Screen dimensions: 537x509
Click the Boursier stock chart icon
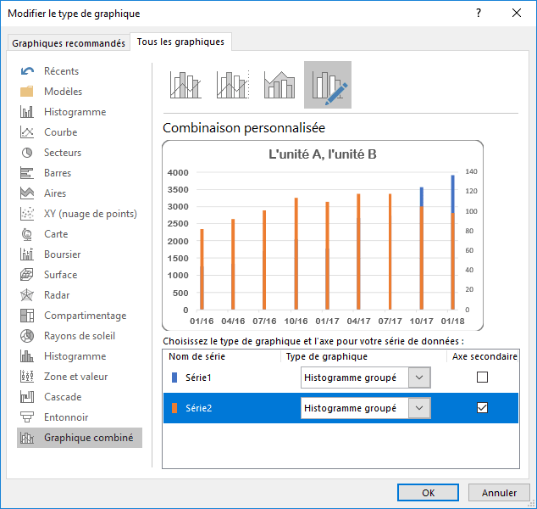tap(27, 255)
